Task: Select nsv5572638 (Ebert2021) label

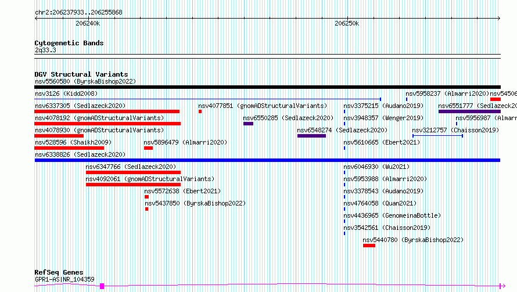Action: pyautogui.click(x=182, y=191)
